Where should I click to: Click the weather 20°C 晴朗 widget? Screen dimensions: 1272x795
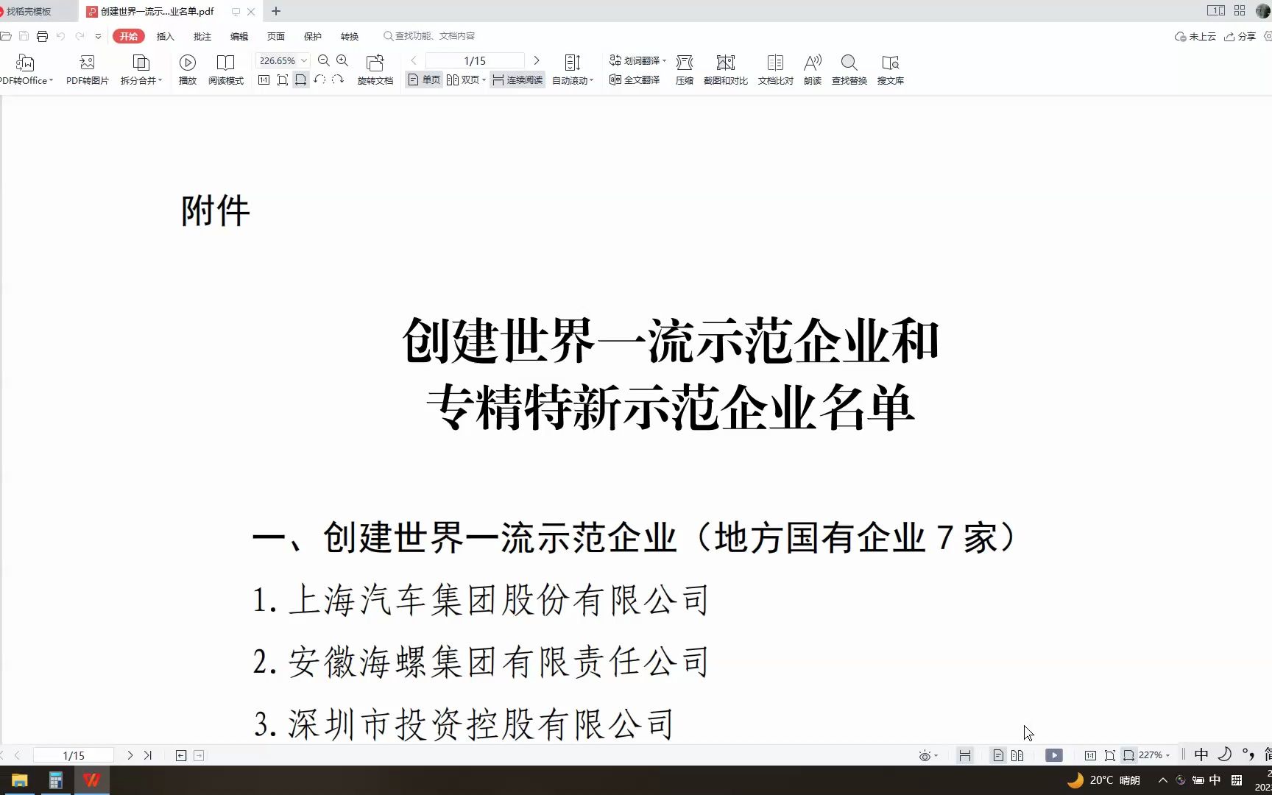pos(1103,780)
